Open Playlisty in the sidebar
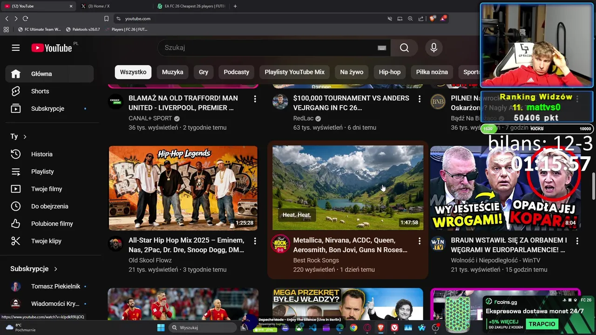 pyautogui.click(x=50, y=172)
